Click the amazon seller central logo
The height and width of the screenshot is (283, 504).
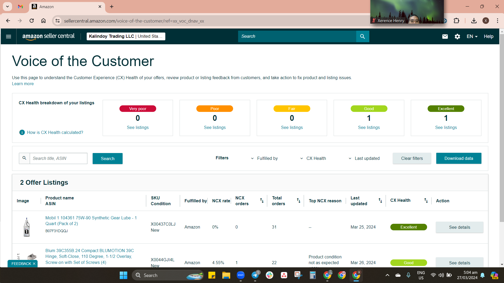click(x=48, y=36)
